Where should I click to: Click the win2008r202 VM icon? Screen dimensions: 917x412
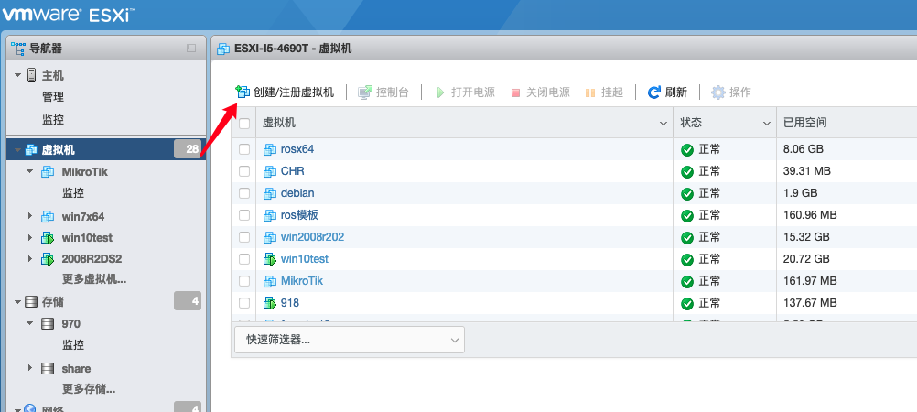tap(270, 237)
